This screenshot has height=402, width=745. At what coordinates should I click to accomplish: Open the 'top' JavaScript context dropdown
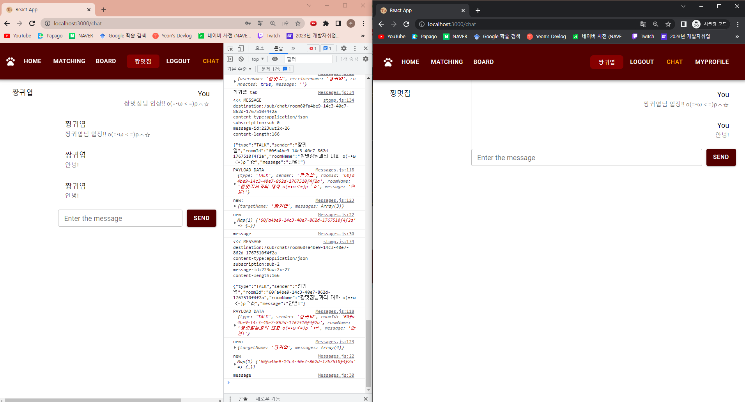click(258, 59)
